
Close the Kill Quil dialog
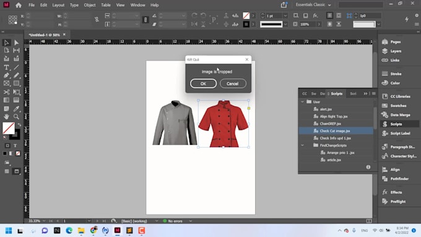point(247,59)
